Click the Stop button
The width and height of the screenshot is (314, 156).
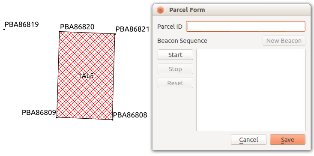175,69
